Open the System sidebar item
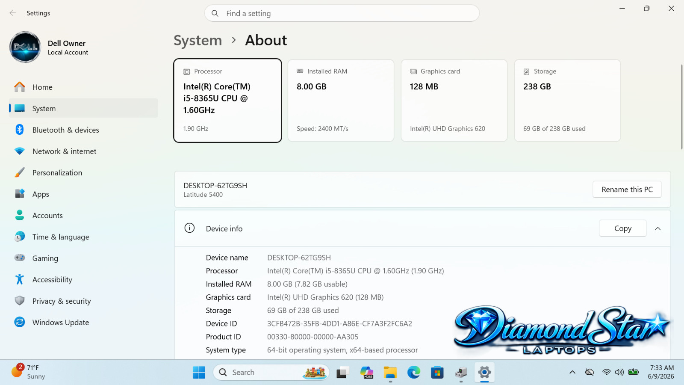Screen dimensions: 684x385 83,108
